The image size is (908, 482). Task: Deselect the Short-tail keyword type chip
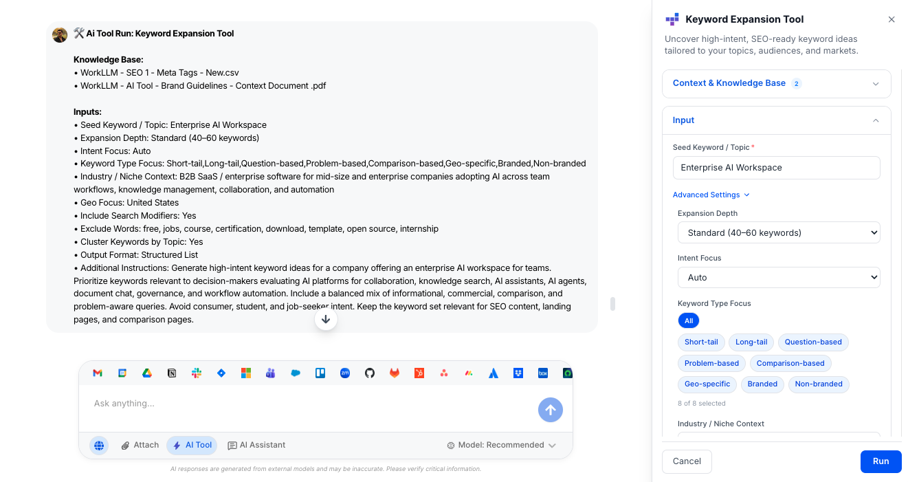tap(701, 342)
